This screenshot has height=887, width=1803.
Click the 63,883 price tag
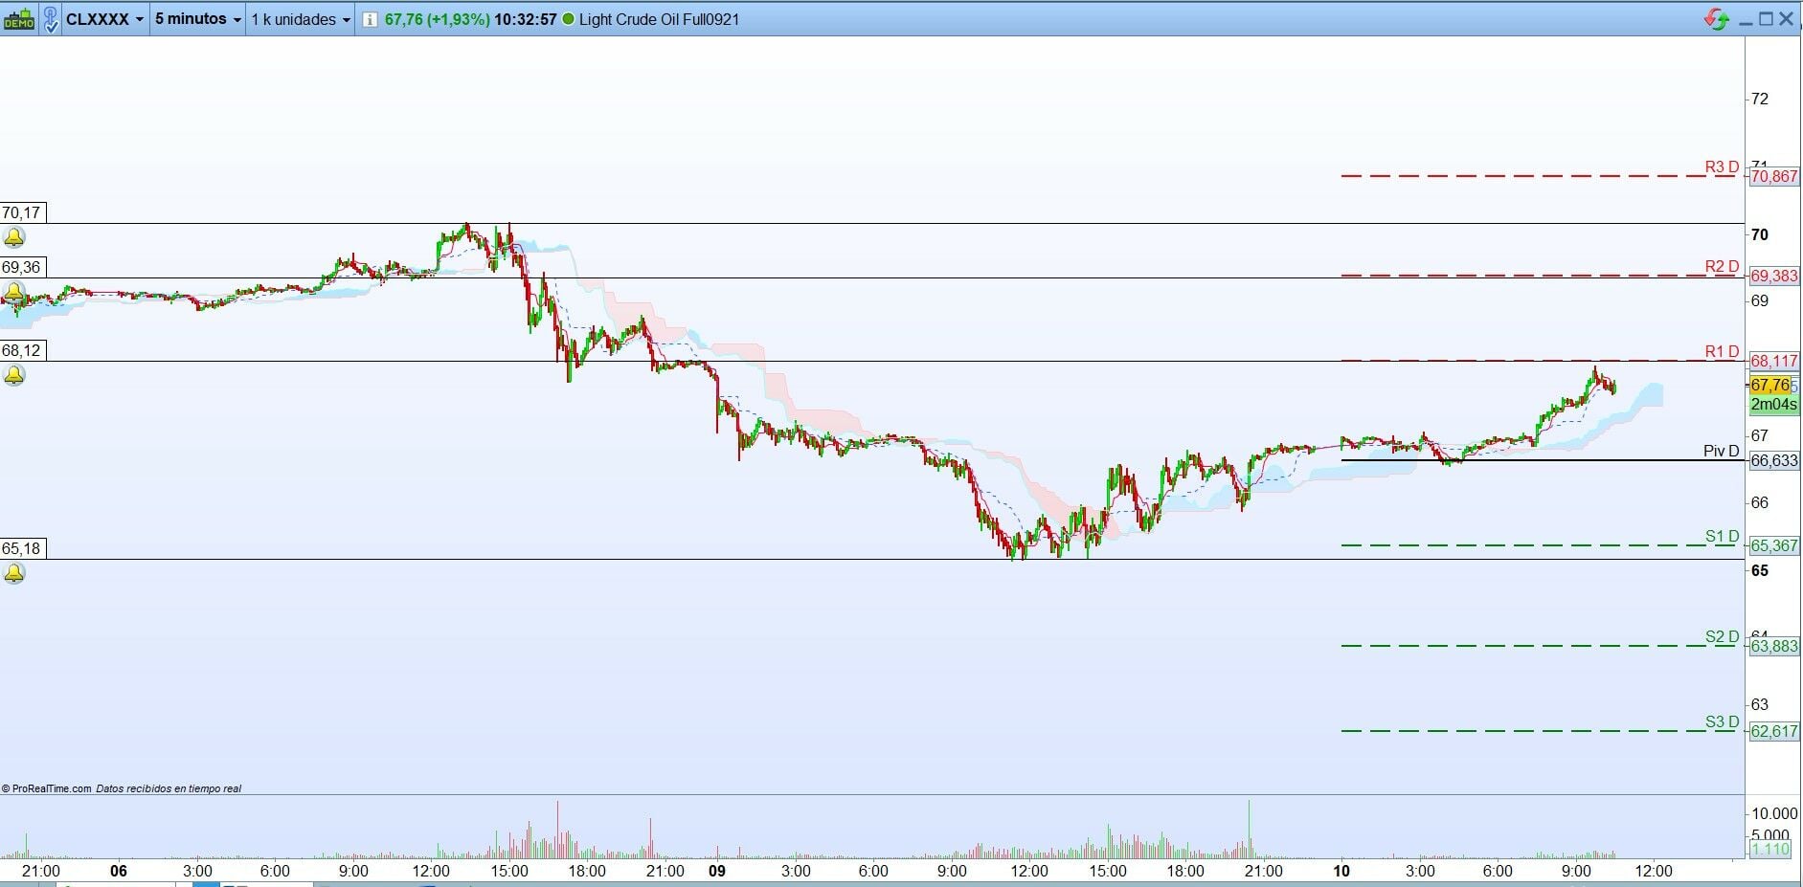tap(1774, 646)
